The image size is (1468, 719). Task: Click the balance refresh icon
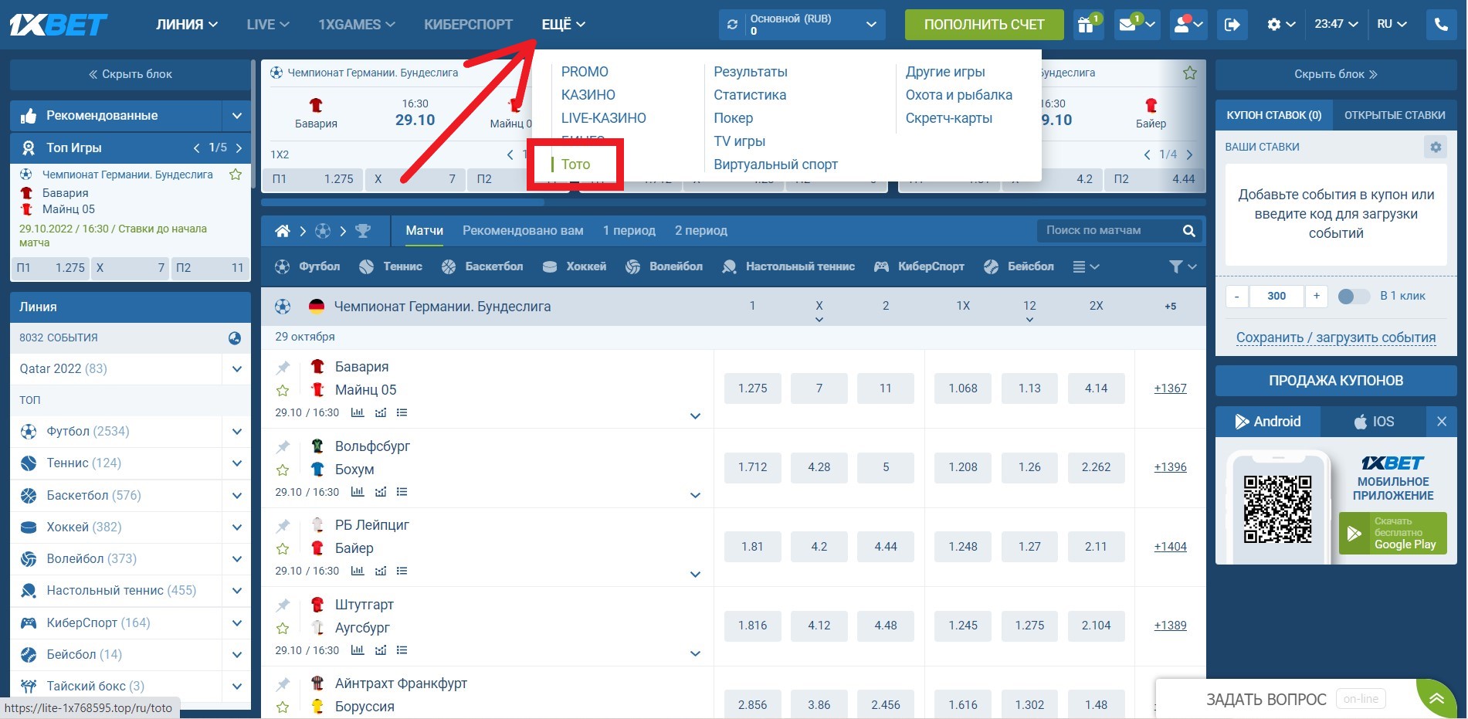tap(733, 25)
